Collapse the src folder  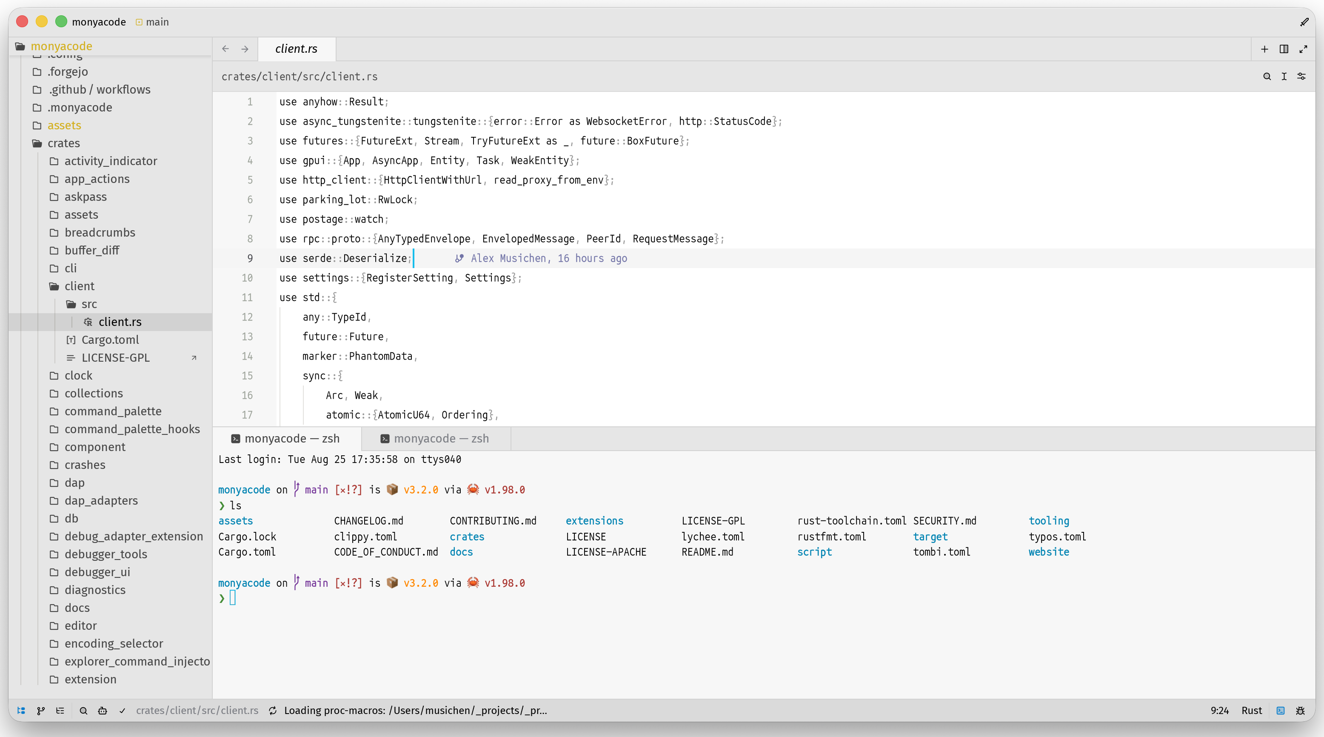click(81, 304)
